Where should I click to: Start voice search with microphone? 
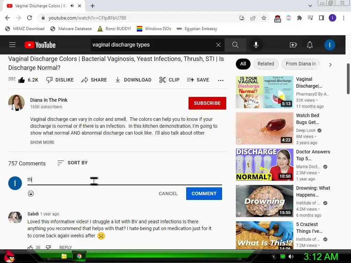[x=256, y=45]
